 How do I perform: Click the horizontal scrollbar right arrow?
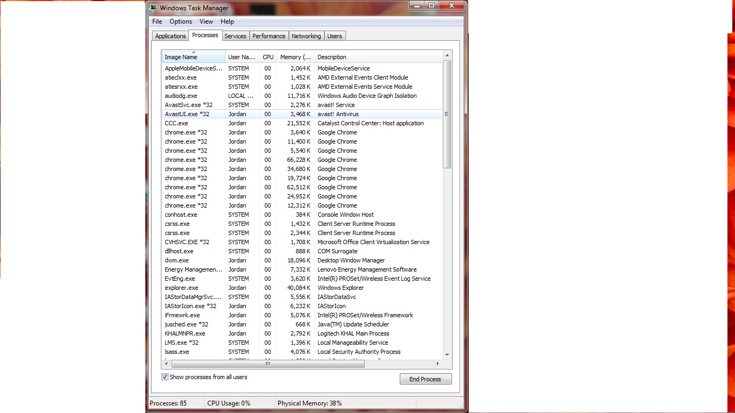(438, 364)
